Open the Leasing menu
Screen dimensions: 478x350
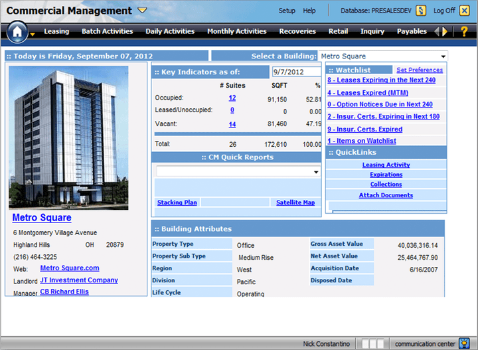(x=56, y=31)
